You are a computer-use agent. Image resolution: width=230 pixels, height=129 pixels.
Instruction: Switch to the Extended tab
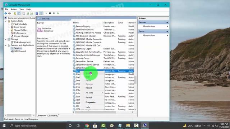point(42,115)
